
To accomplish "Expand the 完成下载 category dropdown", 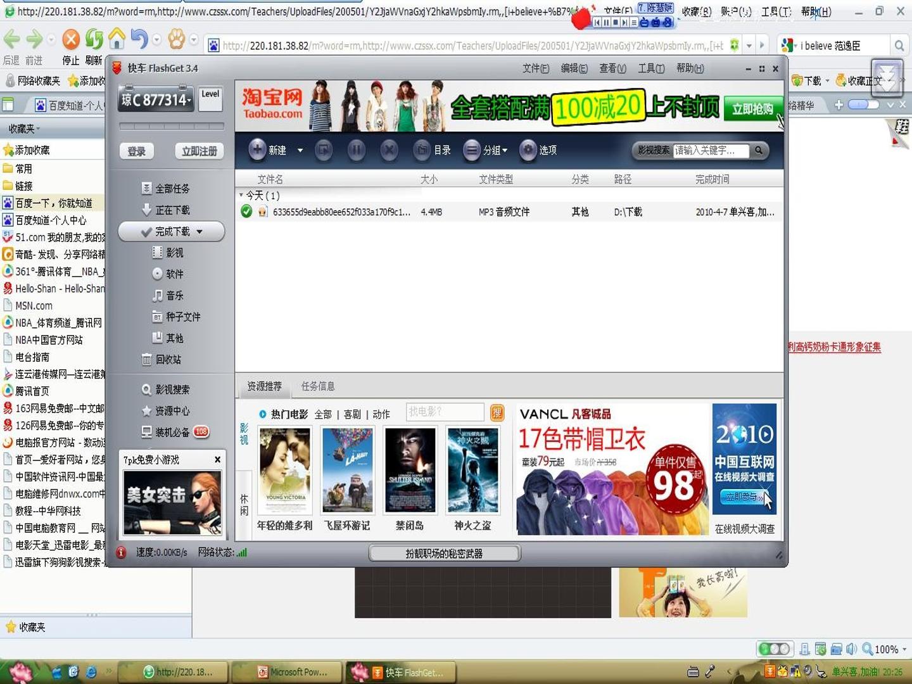I will tap(199, 232).
